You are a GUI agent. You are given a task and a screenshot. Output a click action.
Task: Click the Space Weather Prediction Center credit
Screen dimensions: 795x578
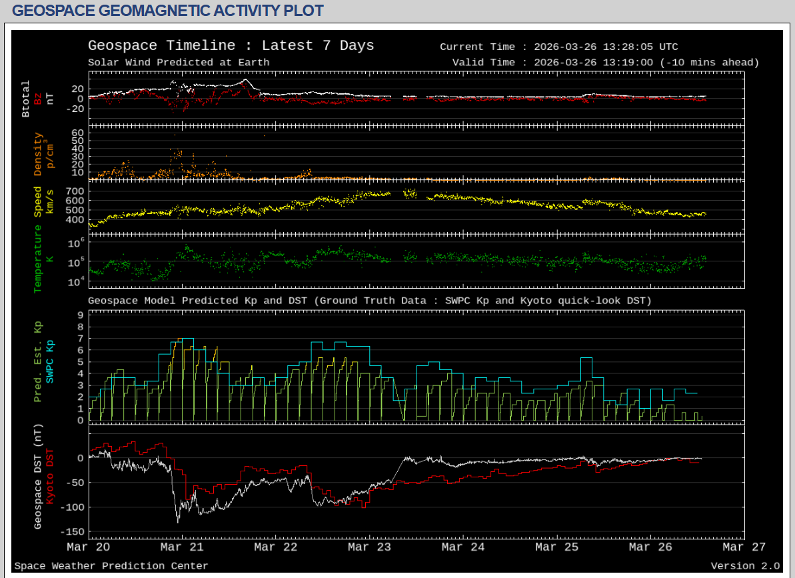pyautogui.click(x=111, y=566)
